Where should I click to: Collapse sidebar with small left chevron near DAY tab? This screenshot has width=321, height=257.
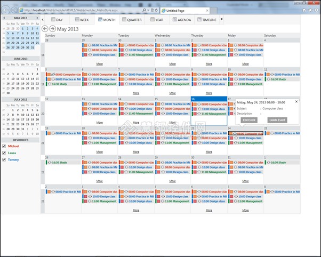(43, 20)
